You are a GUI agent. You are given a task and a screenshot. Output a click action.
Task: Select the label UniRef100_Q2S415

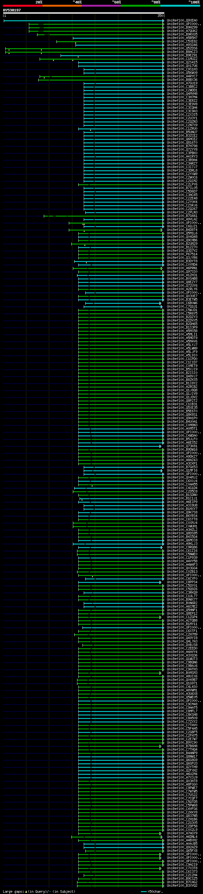tap(182, 62)
